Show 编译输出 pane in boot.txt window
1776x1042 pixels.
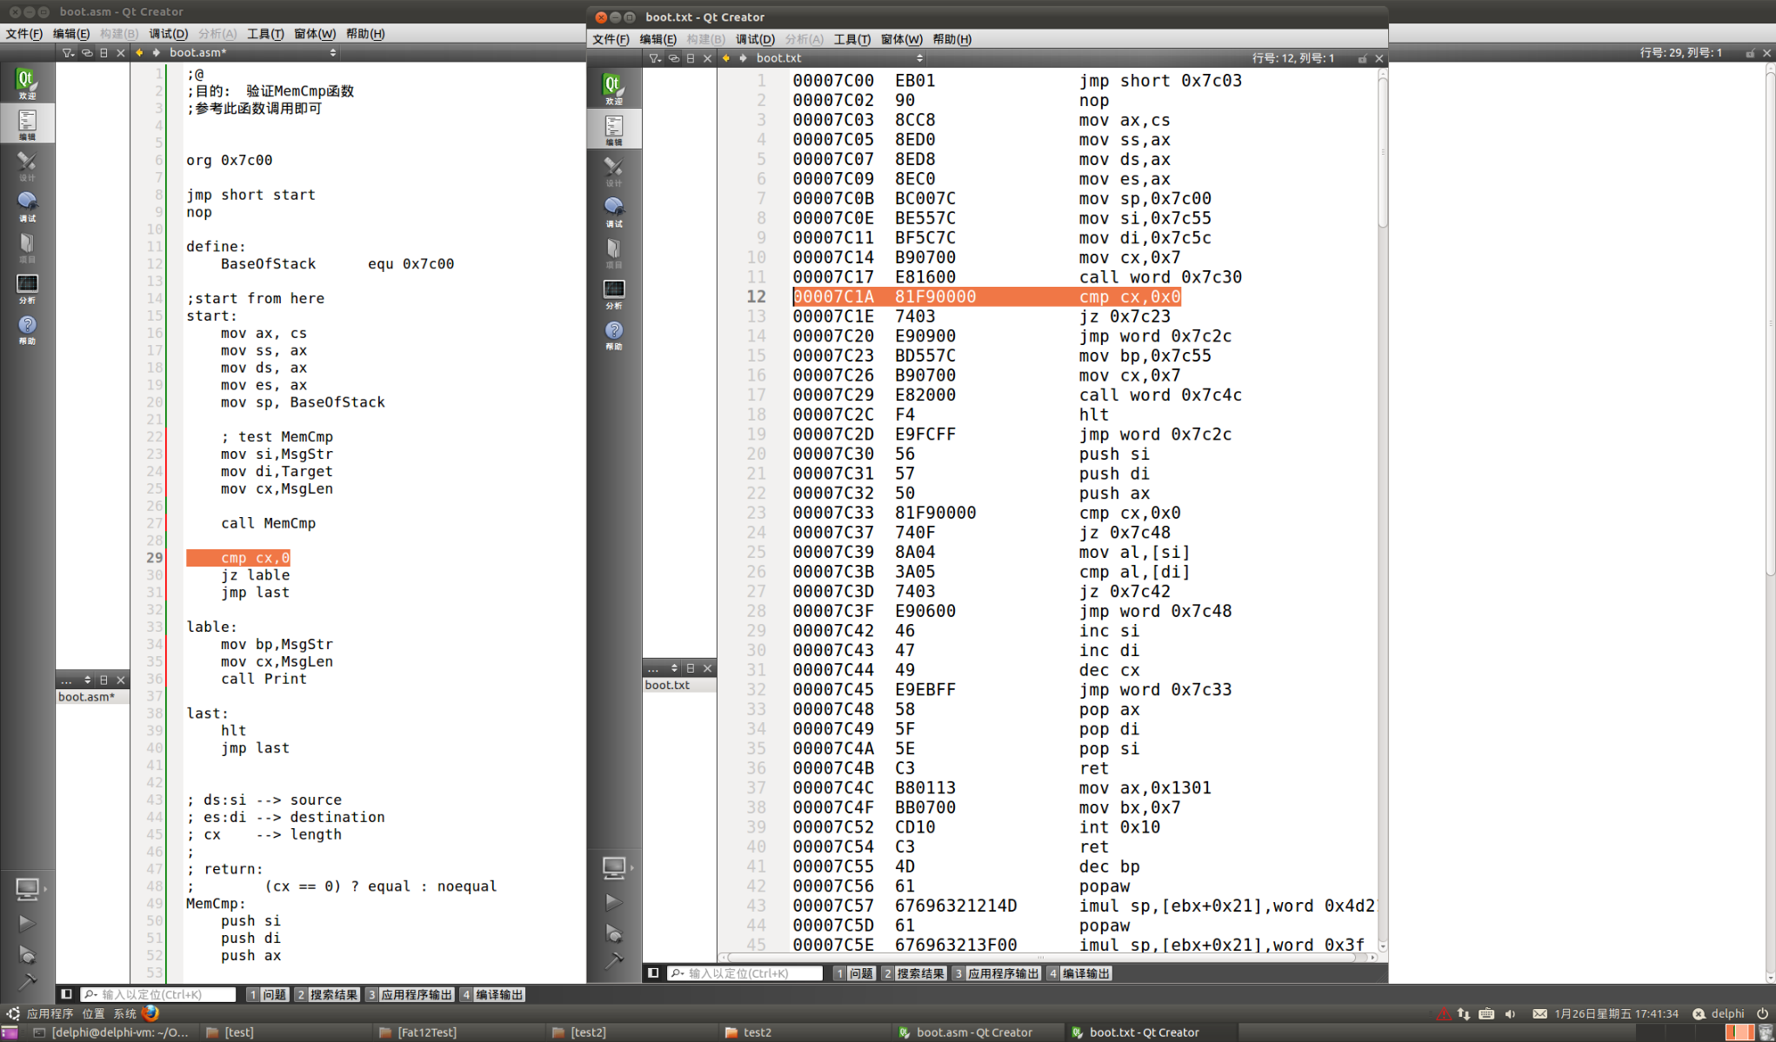click(1079, 973)
